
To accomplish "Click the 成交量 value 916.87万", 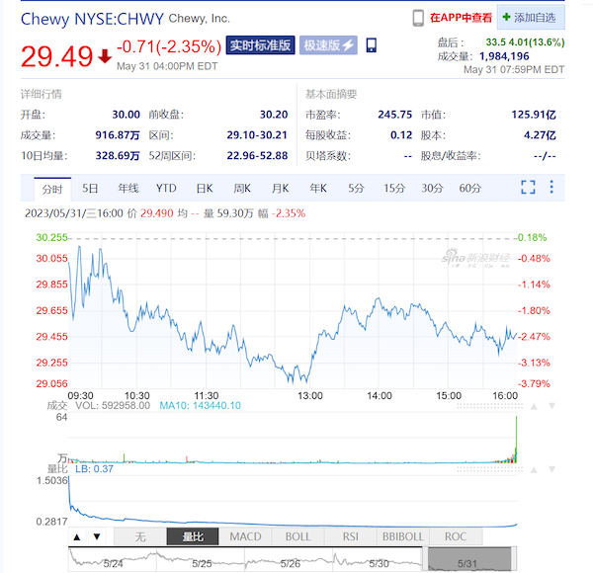I will point(118,135).
